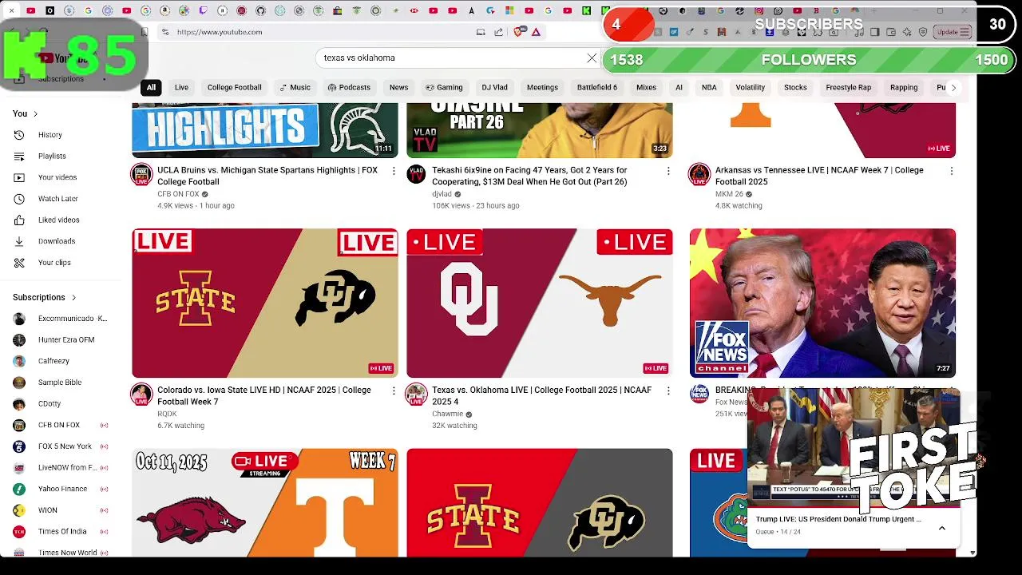The image size is (1022, 575).
Task: Open the Colorado vs. Iowa State LIVE HD title
Action: click(264, 395)
